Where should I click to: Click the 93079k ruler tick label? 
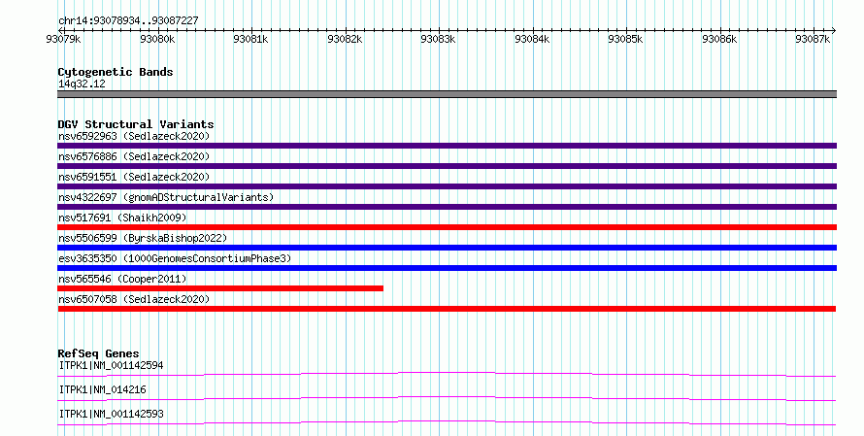tap(64, 39)
